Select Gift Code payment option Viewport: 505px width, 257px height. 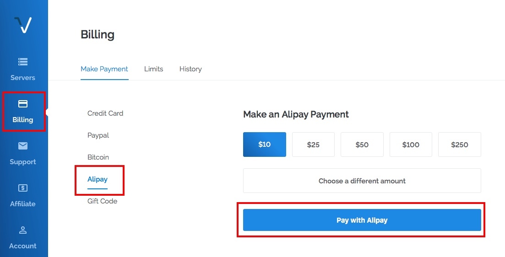103,201
